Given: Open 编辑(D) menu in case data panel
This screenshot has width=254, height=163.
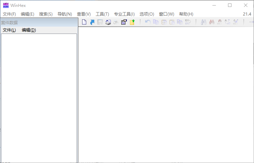Looking at the screenshot, I should click(29, 30).
